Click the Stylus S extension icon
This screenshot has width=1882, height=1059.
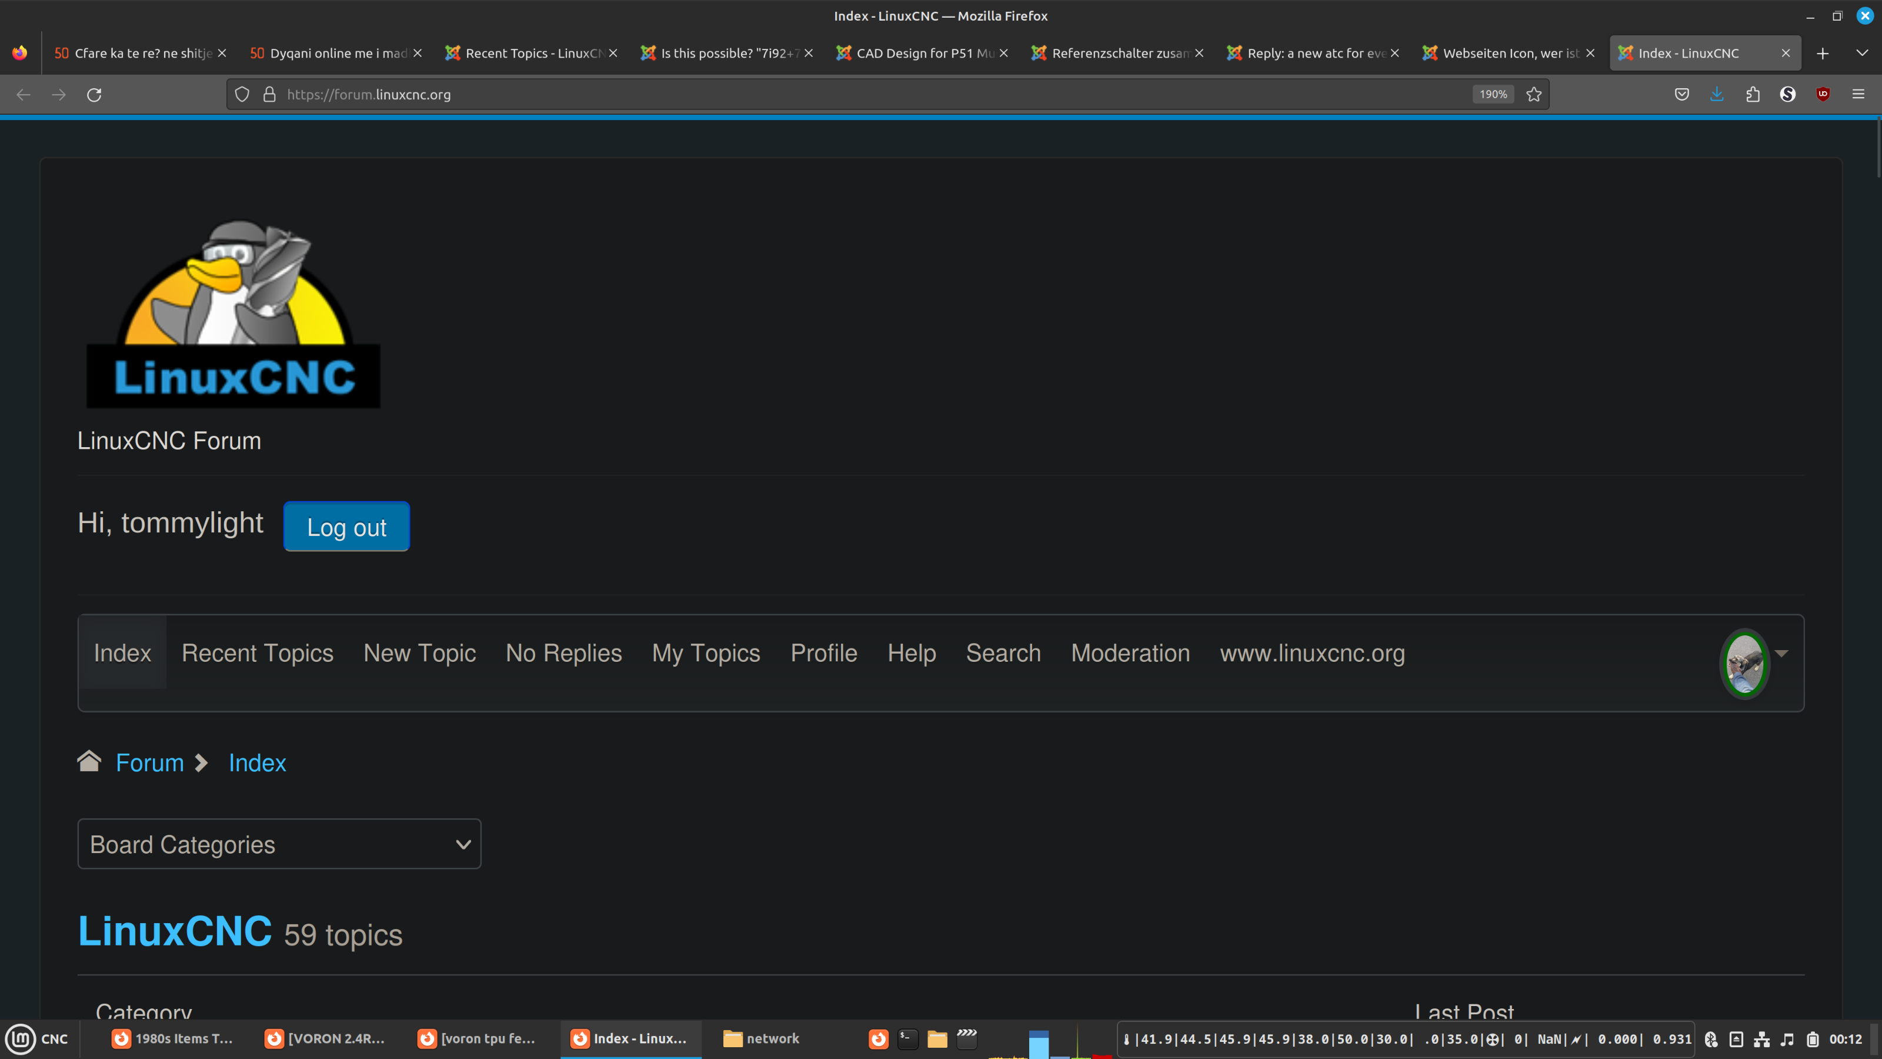(x=1788, y=94)
